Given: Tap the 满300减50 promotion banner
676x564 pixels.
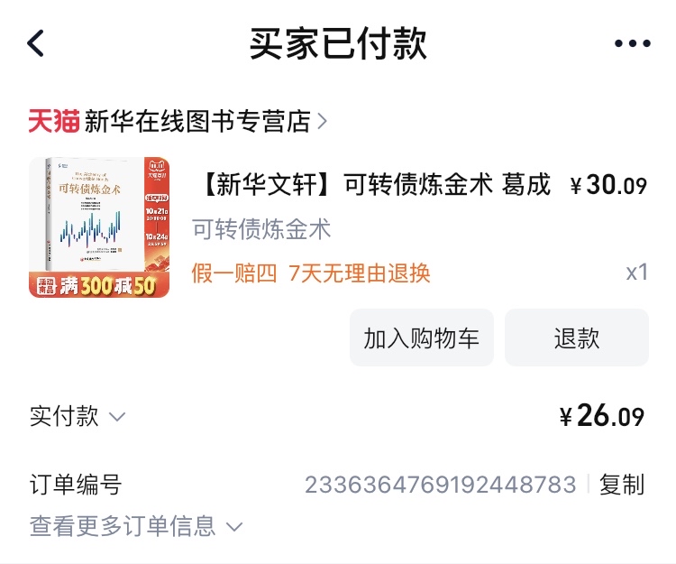Looking at the screenshot, I should coord(99,285).
